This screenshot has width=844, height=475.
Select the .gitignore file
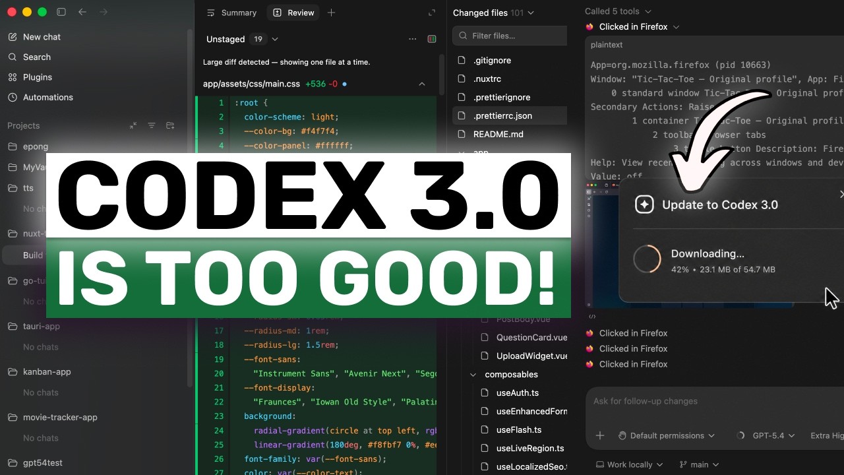point(492,60)
